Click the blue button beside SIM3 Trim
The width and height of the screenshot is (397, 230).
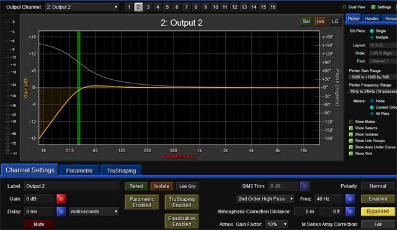[305, 186]
